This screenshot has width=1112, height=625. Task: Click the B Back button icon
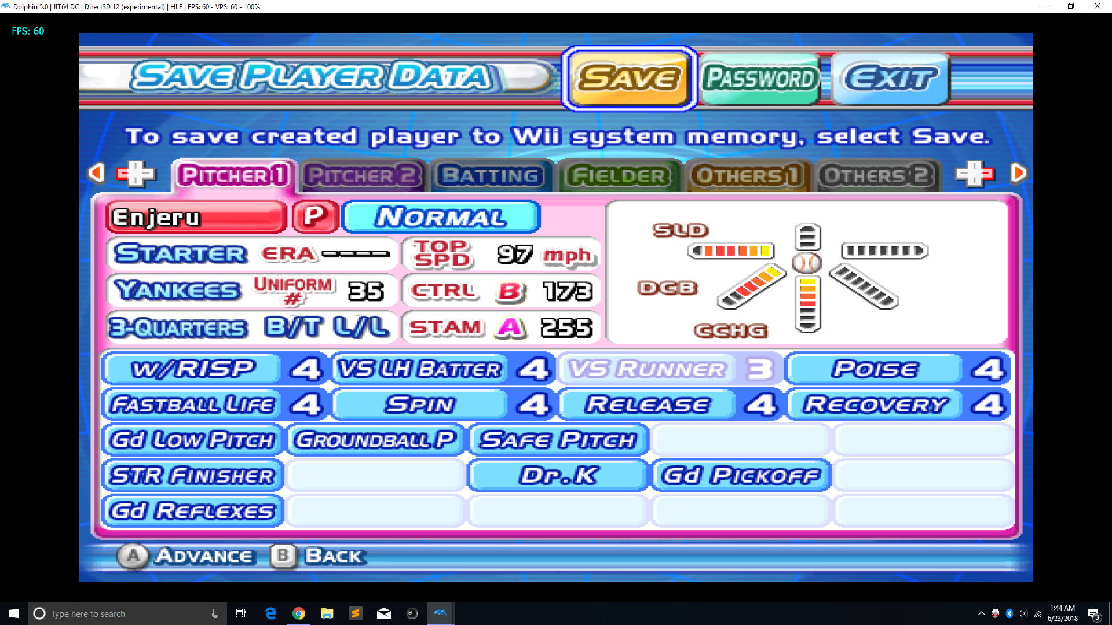[283, 556]
